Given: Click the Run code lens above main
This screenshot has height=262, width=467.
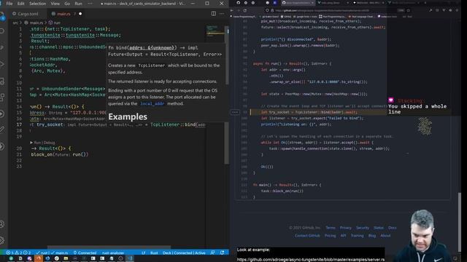Looking at the screenshot, I should (x=37, y=143).
